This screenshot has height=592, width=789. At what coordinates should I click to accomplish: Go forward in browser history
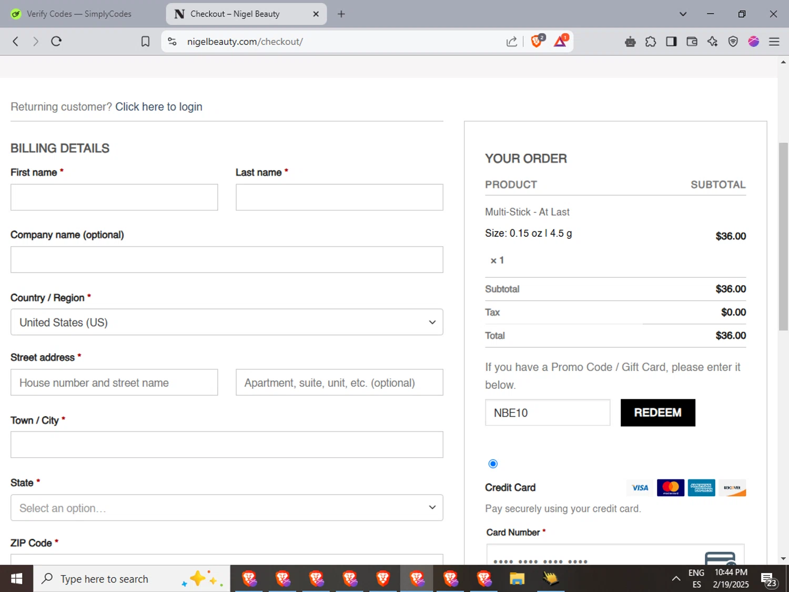36,42
